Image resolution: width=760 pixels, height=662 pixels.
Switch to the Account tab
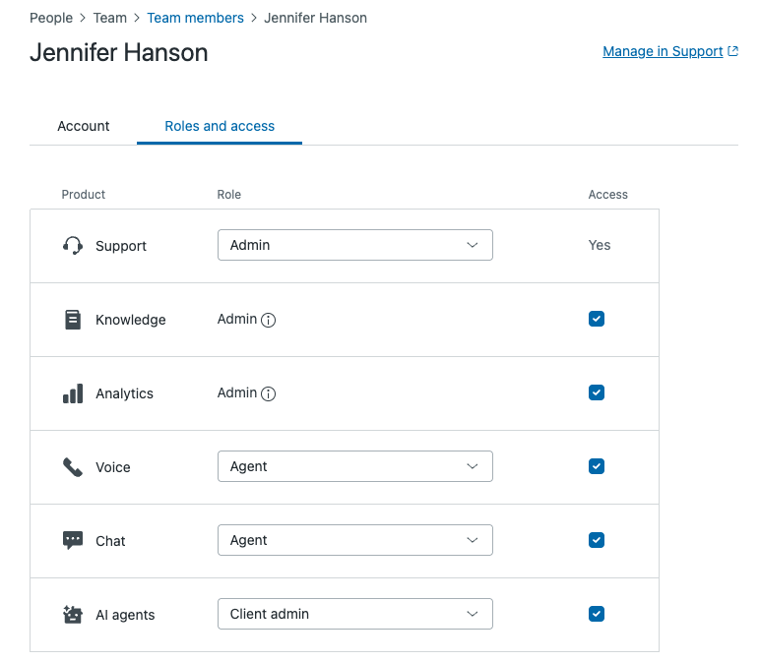pos(84,126)
